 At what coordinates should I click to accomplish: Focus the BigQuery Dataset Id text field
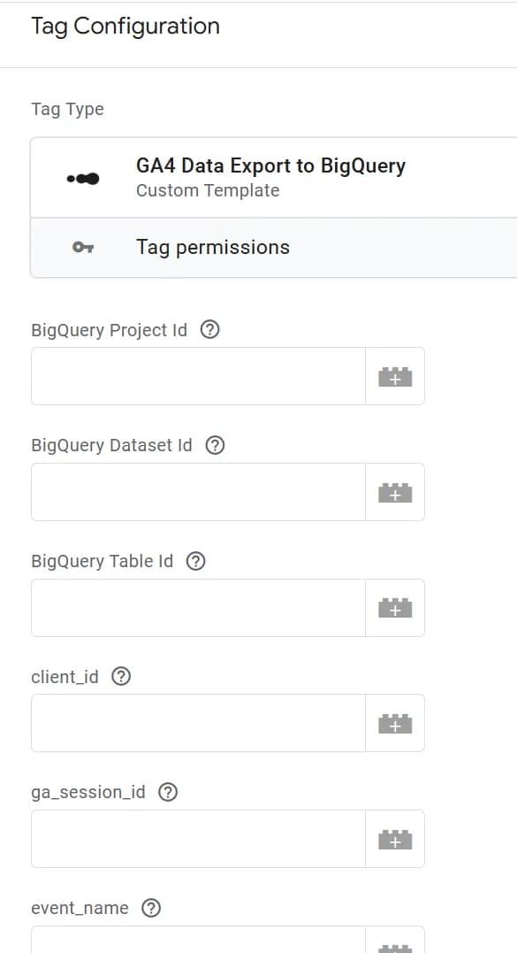199,492
